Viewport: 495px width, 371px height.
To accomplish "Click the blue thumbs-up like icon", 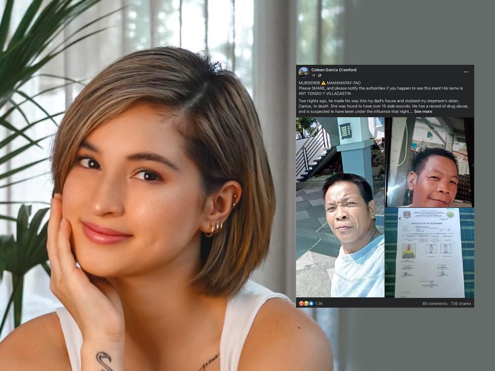I will coord(311,304).
